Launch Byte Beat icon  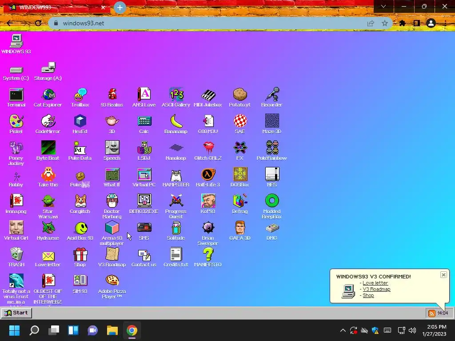(x=48, y=151)
